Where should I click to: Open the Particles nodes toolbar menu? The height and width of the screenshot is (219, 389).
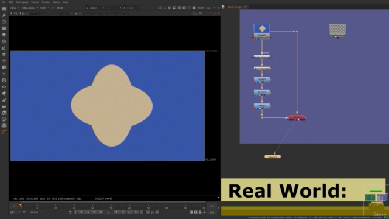point(4,74)
